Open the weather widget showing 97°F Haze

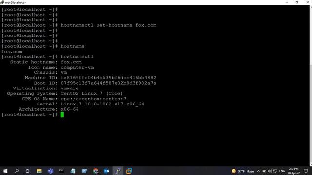[243, 171]
